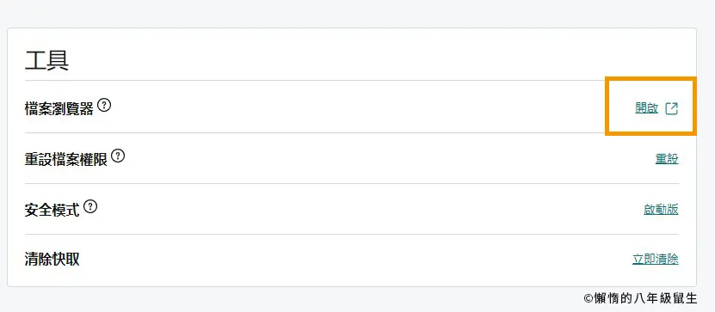This screenshot has width=715, height=312.
Task: Click the 啟動版 link for safe mode
Action: 661,209
